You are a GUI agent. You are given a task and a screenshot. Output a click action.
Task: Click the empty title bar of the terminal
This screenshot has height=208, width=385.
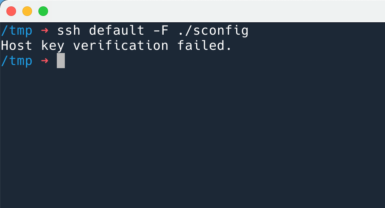(x=216, y=11)
